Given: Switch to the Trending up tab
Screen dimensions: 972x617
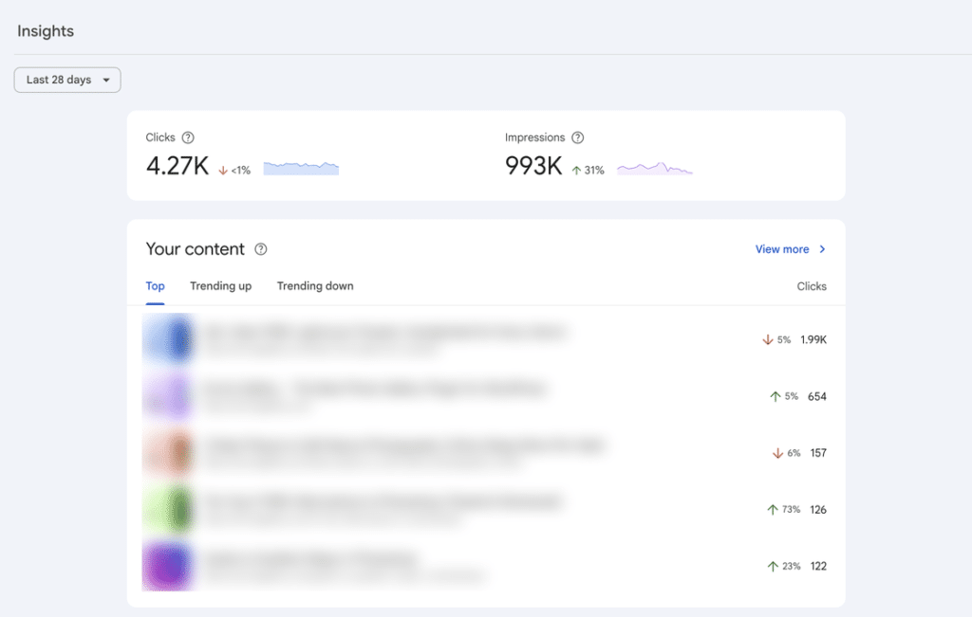Looking at the screenshot, I should pyautogui.click(x=220, y=286).
